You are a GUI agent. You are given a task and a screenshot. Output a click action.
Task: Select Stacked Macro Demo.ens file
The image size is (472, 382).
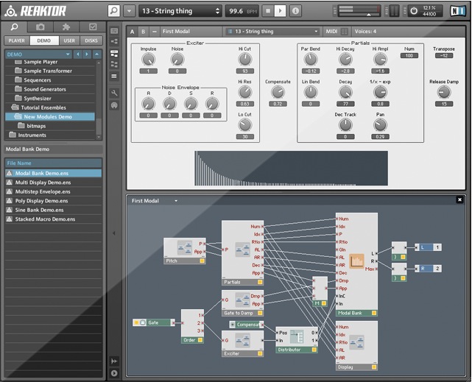point(53,219)
